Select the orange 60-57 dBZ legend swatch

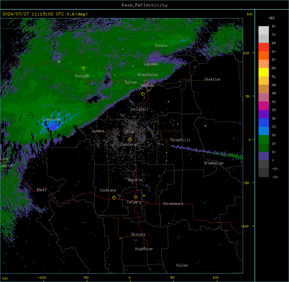tap(264, 55)
